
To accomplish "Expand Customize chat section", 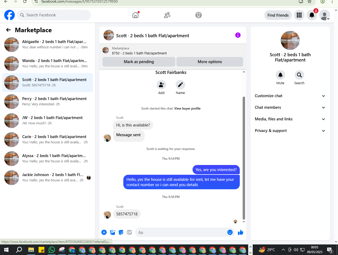I will tap(290, 96).
